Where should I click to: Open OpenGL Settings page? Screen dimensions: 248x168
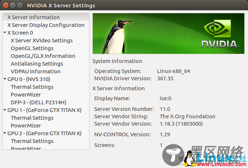(32, 48)
